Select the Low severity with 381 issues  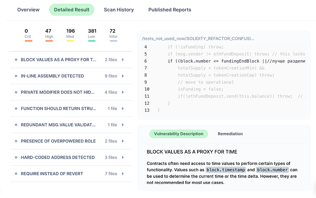[x=92, y=34]
